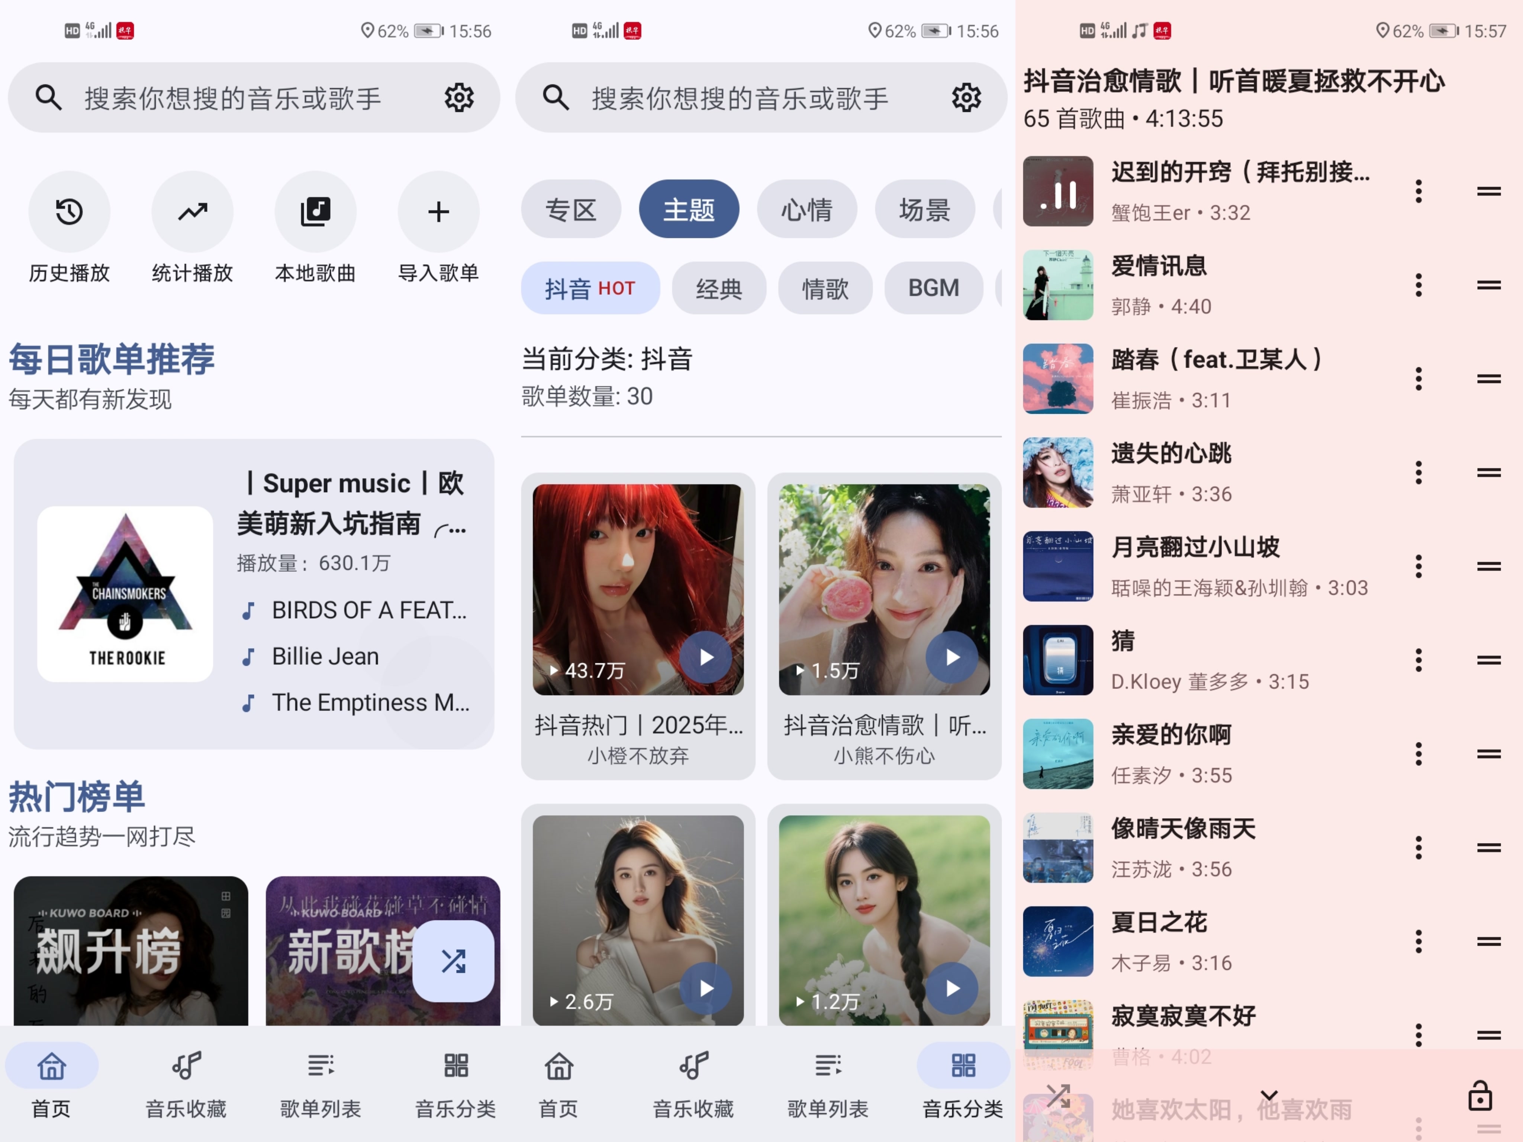Pause the playing song 迟到的开窍
This screenshot has height=1142, width=1523.
1057,191
